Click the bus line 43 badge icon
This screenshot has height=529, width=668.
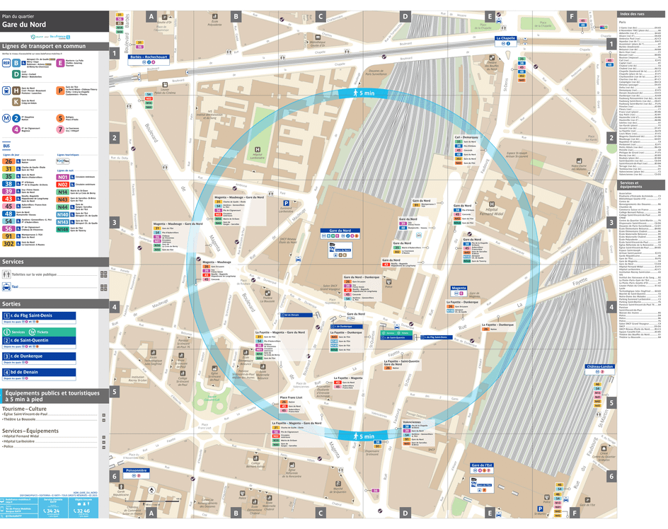[8, 197]
